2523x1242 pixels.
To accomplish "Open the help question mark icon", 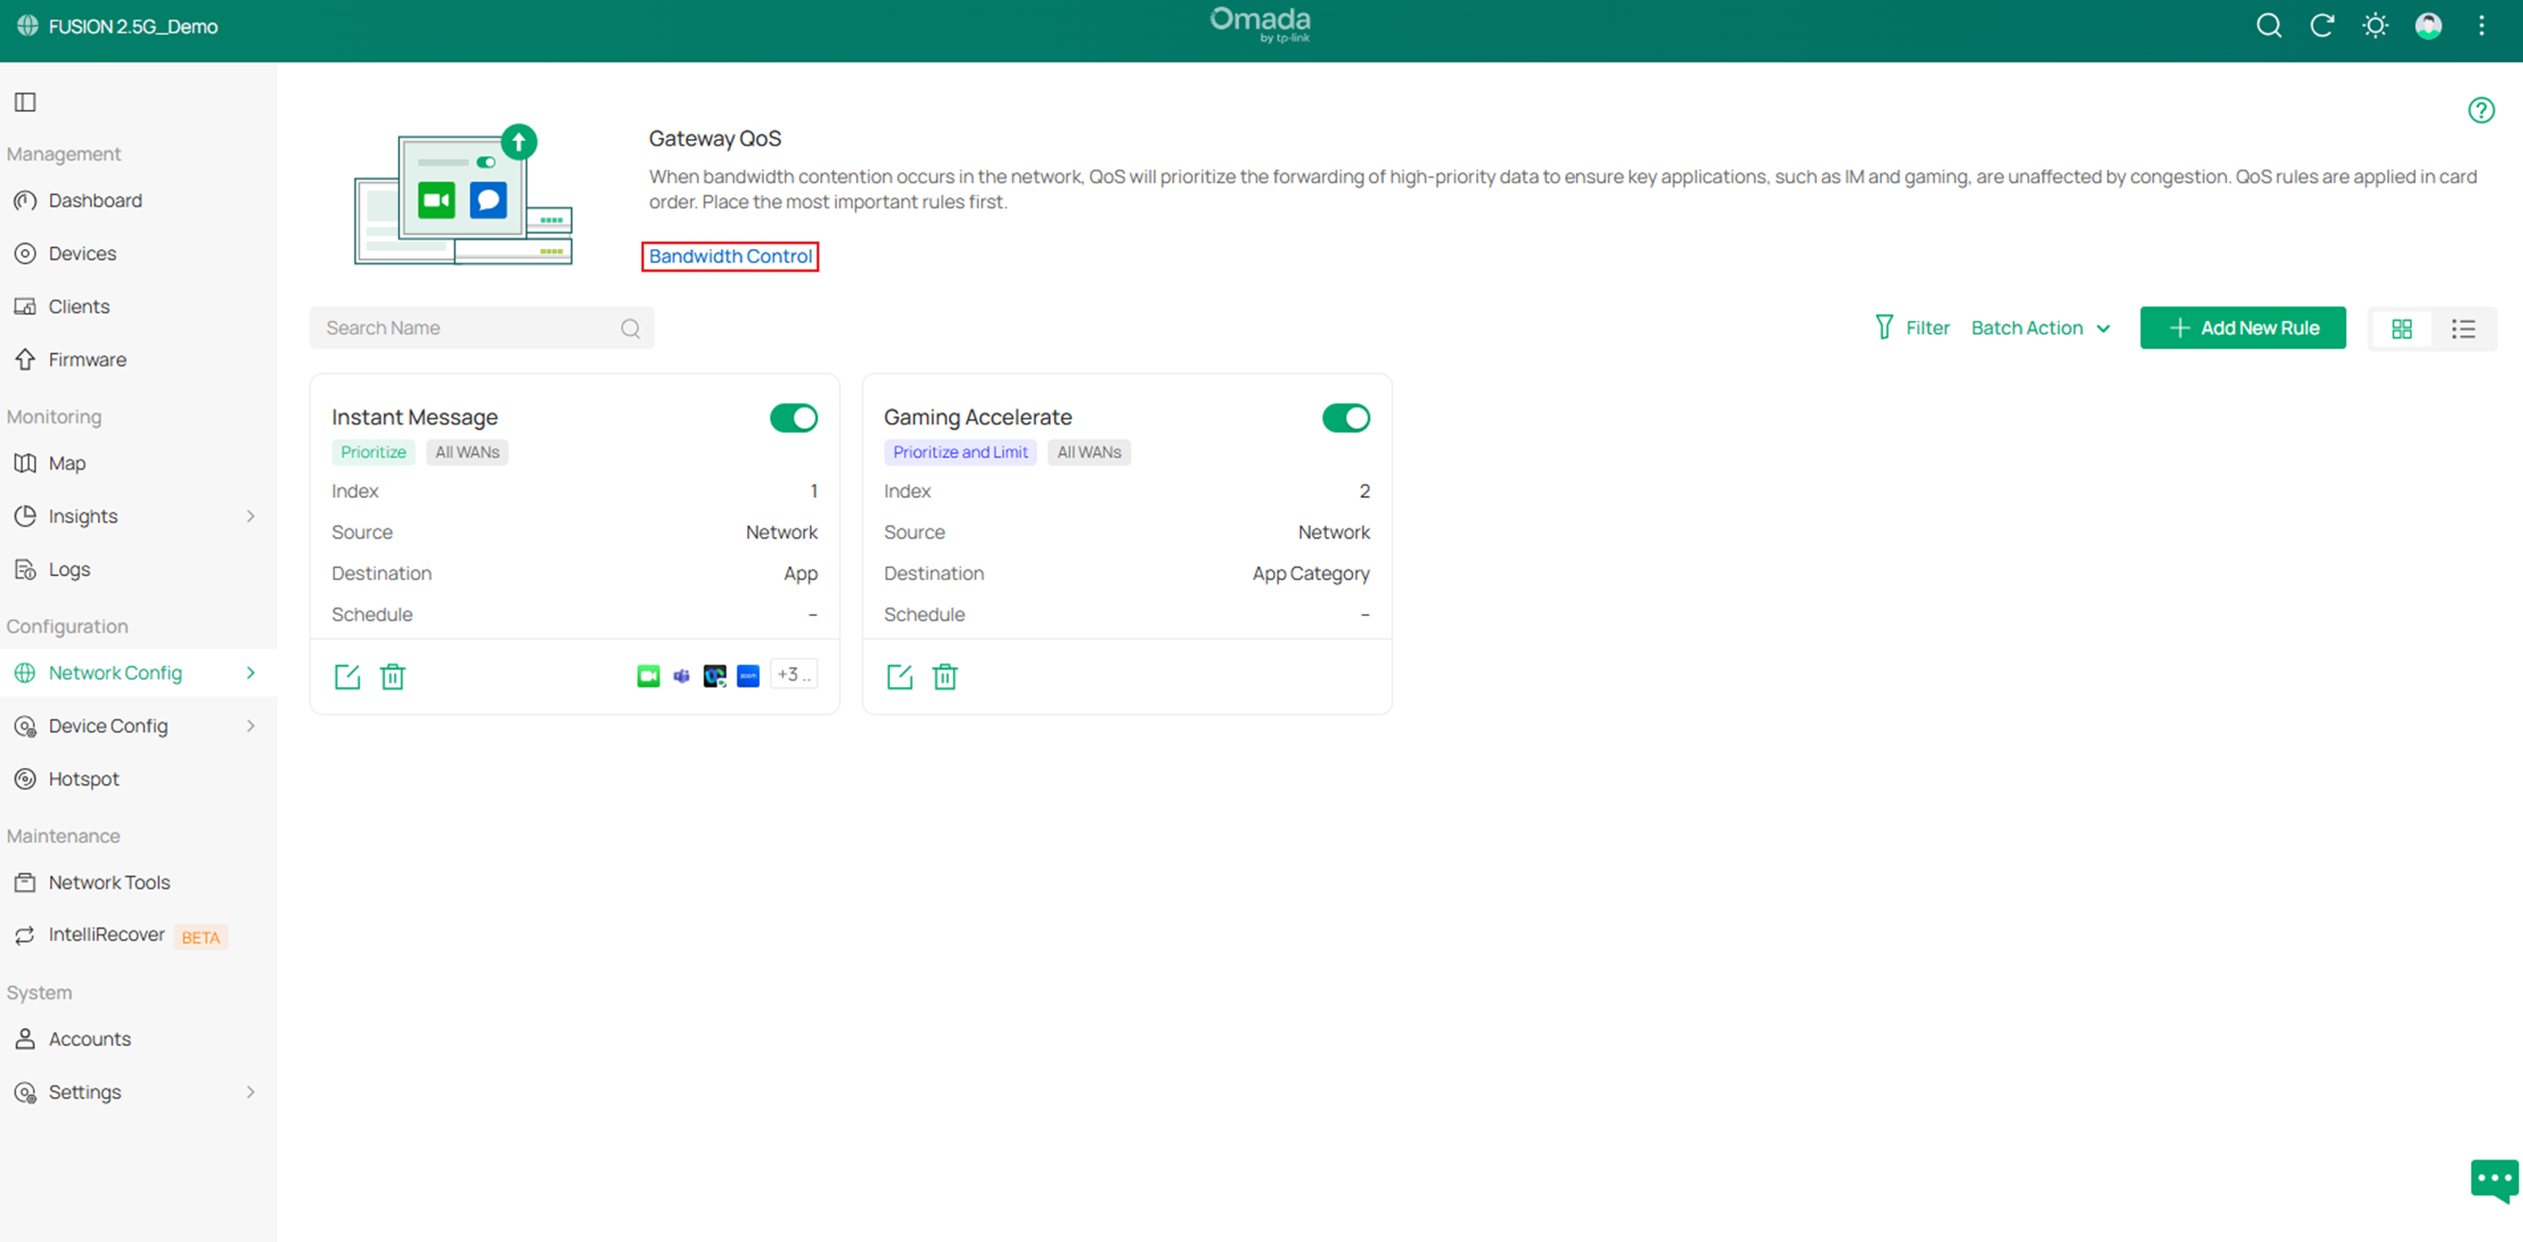I will coord(2480,110).
